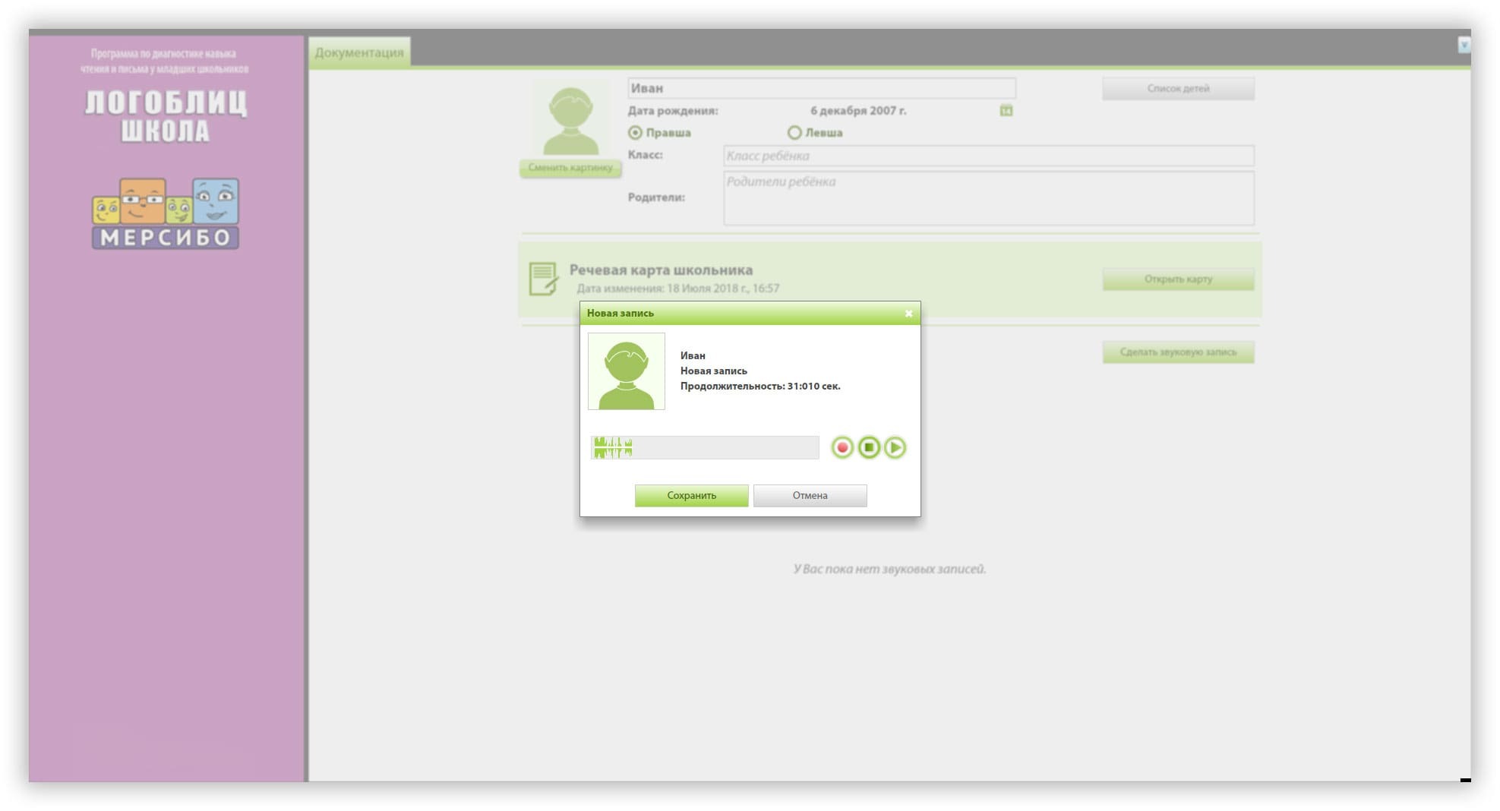Click the Мерсибо logo in sidebar
The width and height of the screenshot is (1500, 811).
166,214
